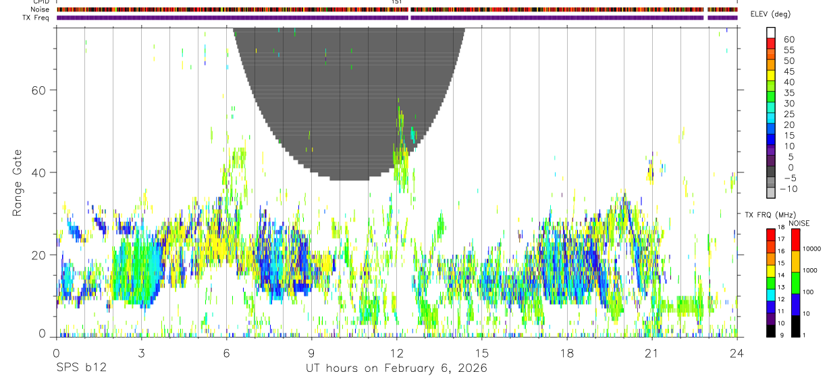Screen dimensions: 829x382
Task: Click x-axis tick label '21'
Action: [651, 353]
